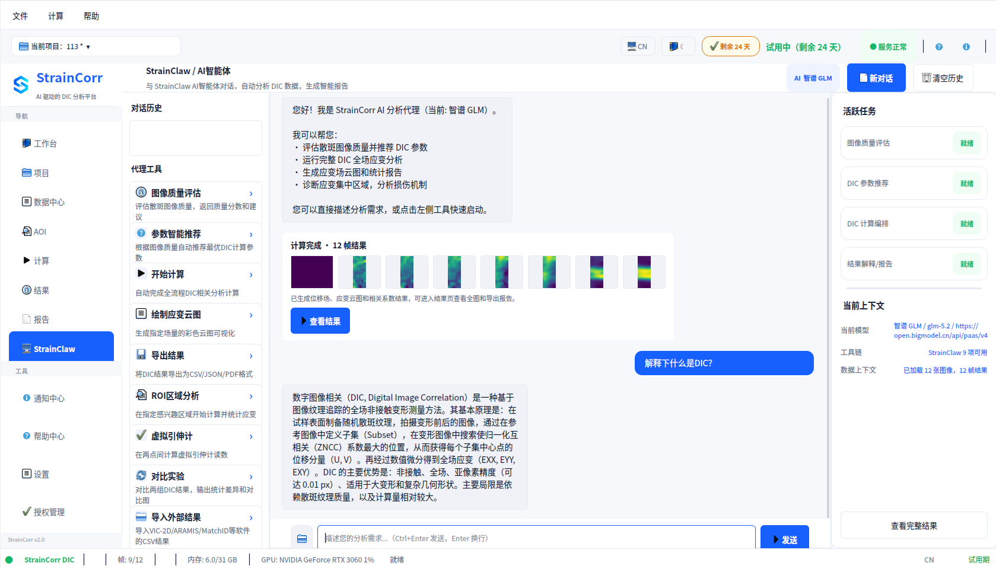This screenshot has height=569, width=996.
Task: Click the 虚拟引伸计 checkmark icon
Action: 141,435
